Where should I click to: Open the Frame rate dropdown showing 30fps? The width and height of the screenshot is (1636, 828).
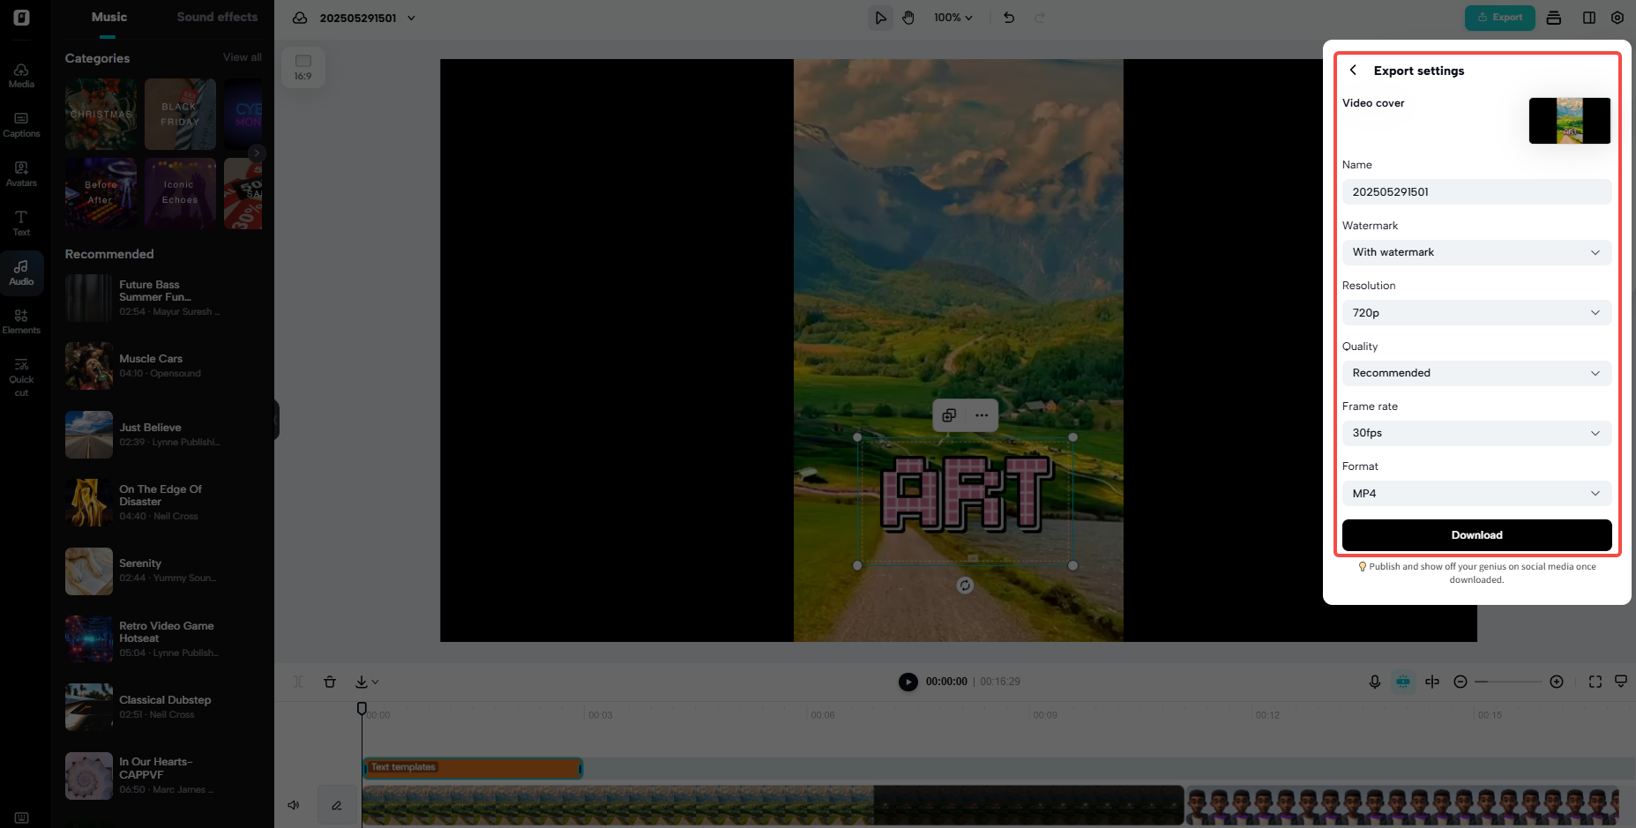(x=1475, y=433)
